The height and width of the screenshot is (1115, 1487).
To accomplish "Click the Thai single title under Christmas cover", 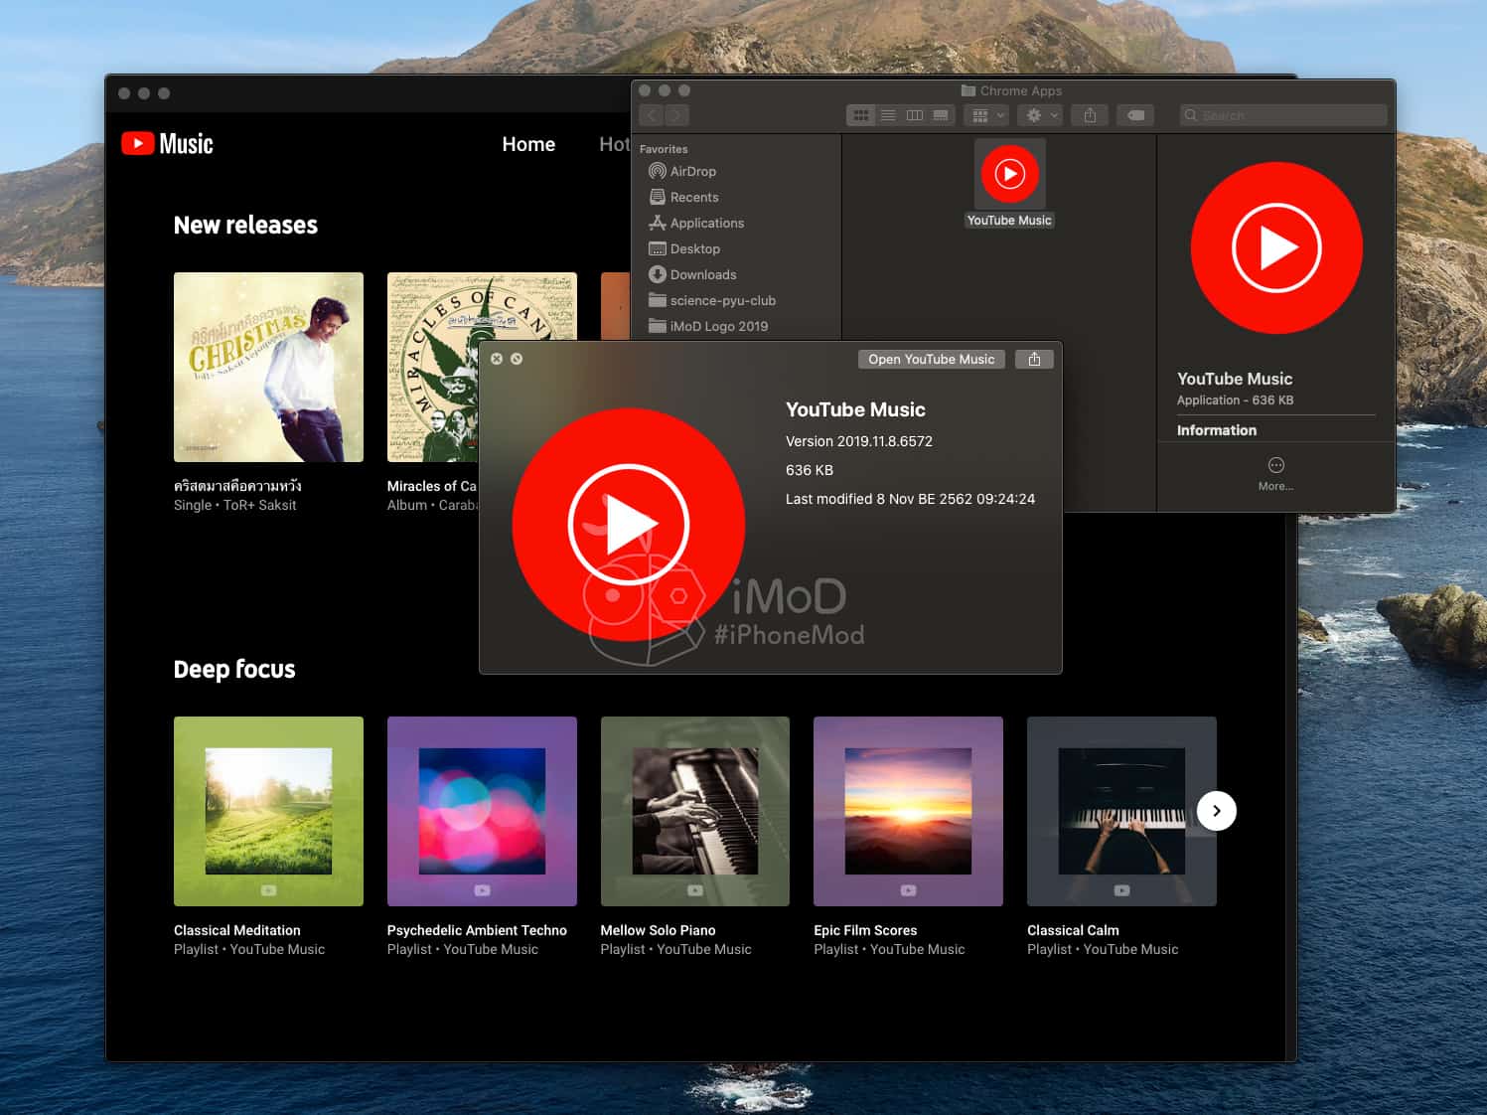I will pyautogui.click(x=237, y=486).
